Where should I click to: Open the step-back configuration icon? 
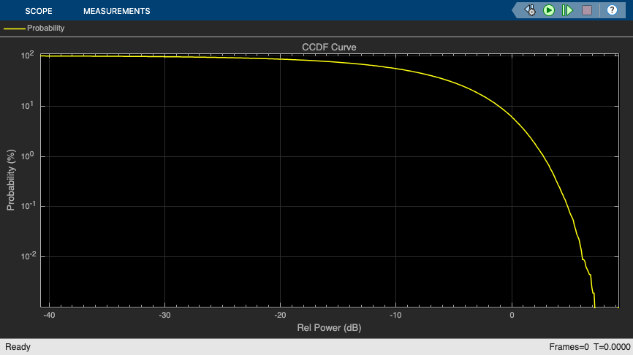(530, 10)
